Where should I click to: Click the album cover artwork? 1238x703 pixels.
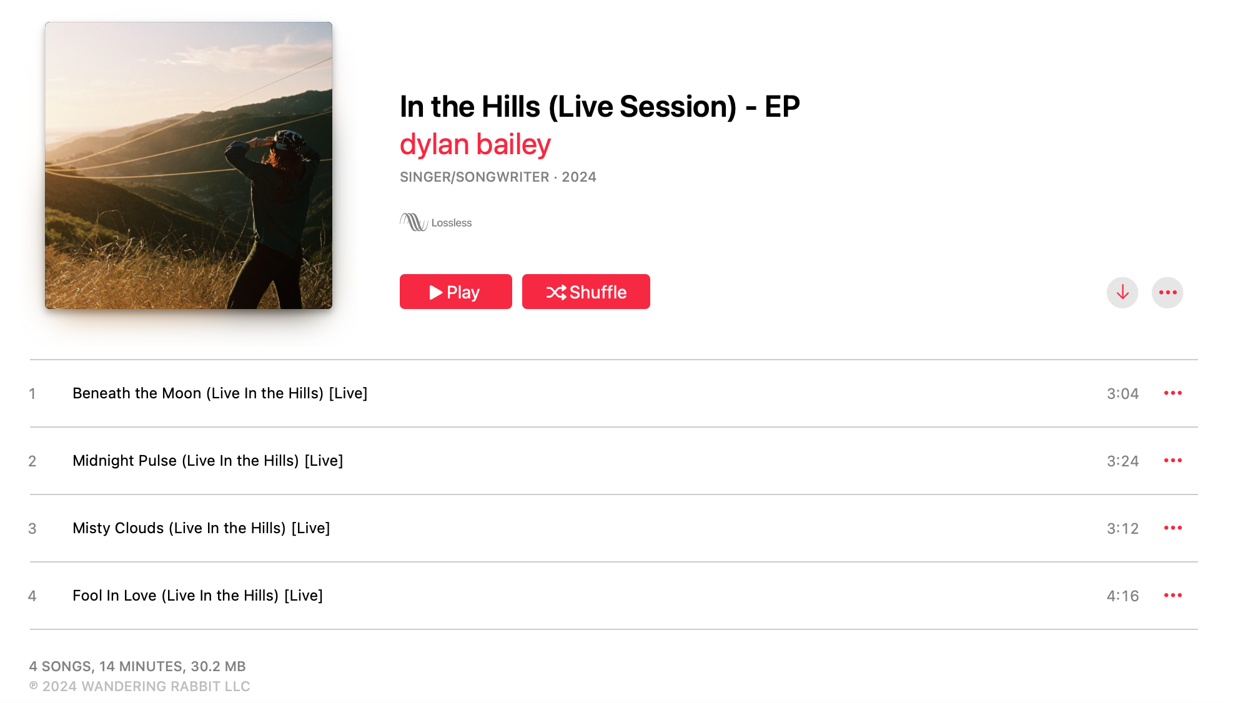(x=189, y=165)
